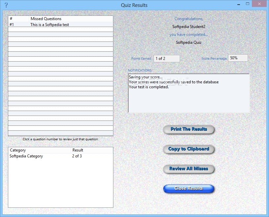Click the Congratulations heading
Image resolution: width=269 pixels, height=217 pixels.
pos(189,19)
